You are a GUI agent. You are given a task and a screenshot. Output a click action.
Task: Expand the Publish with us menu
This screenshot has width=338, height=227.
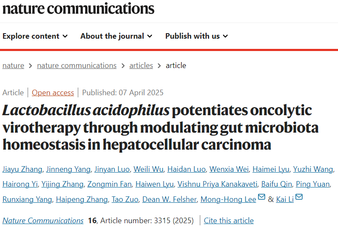(x=196, y=36)
